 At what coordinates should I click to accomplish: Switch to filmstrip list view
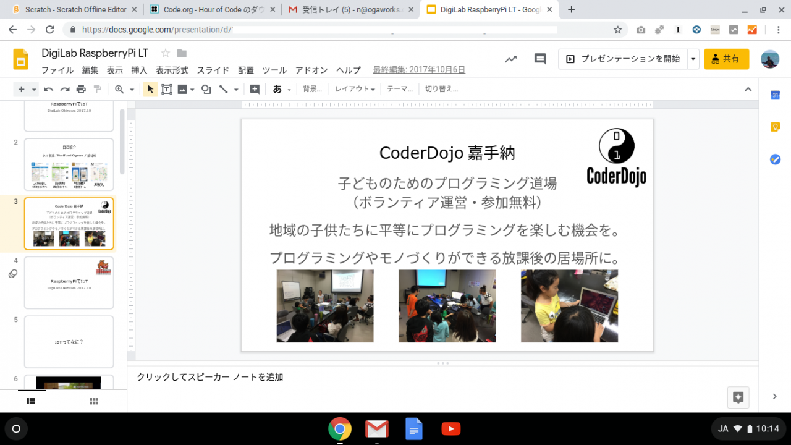(x=31, y=401)
